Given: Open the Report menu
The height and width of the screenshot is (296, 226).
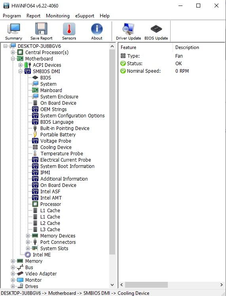Looking at the screenshot, I should 34,16.
